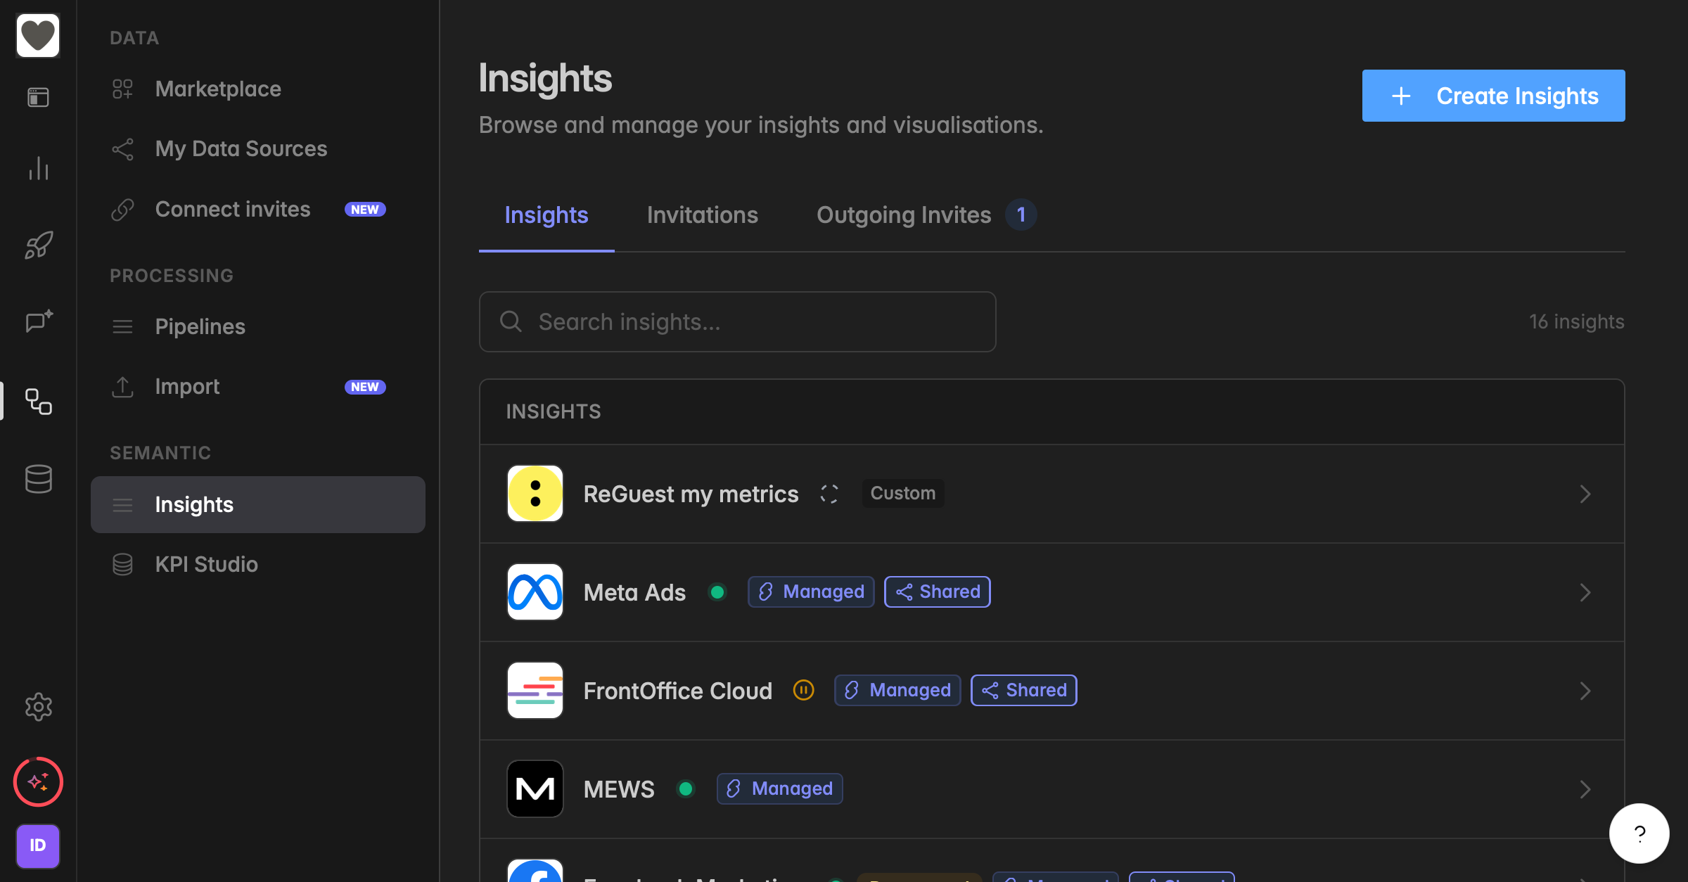Expand the FrontOffice Cloud row chevron

click(1585, 691)
